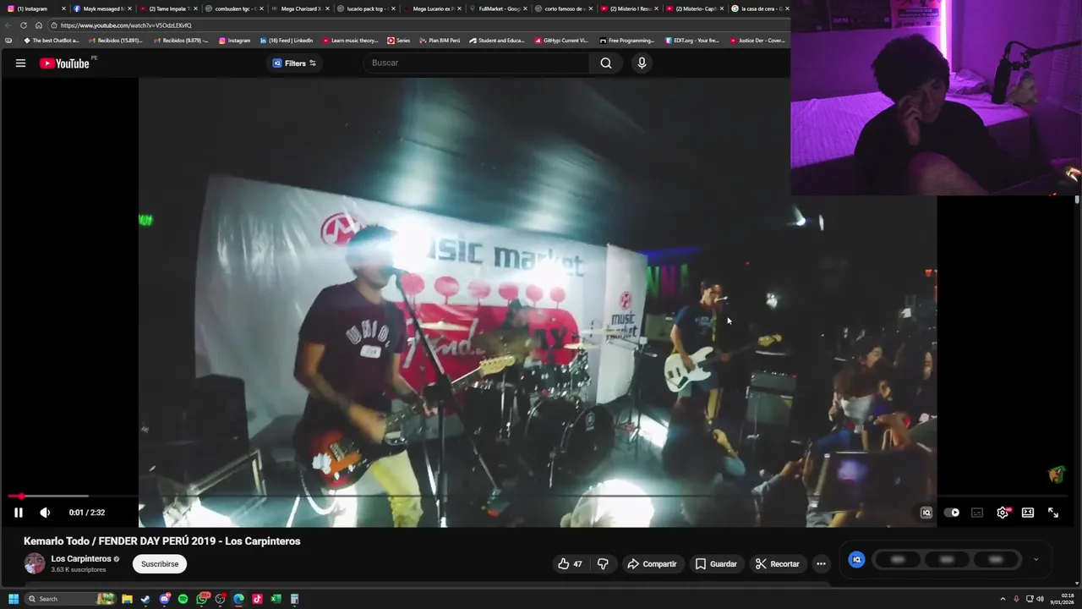Image resolution: width=1082 pixels, height=609 pixels.
Task: Expand the vidIQ stats panel chevron
Action: tap(1036, 559)
